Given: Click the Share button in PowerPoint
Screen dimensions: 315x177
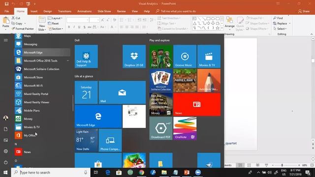Looking at the screenshot, I should coord(304,11).
